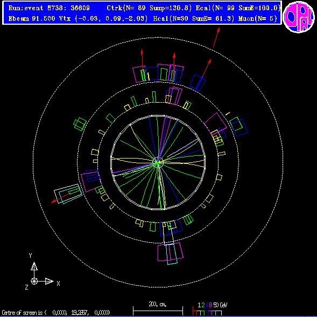This screenshot has height=317, width=317.
Task: Click the Muon(N= 5) readout
Action: pyautogui.click(x=258, y=19)
